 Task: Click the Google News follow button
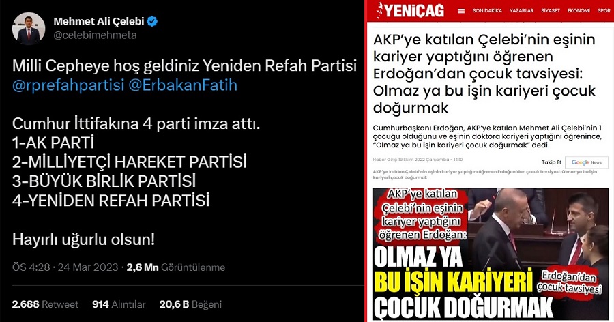(586, 162)
